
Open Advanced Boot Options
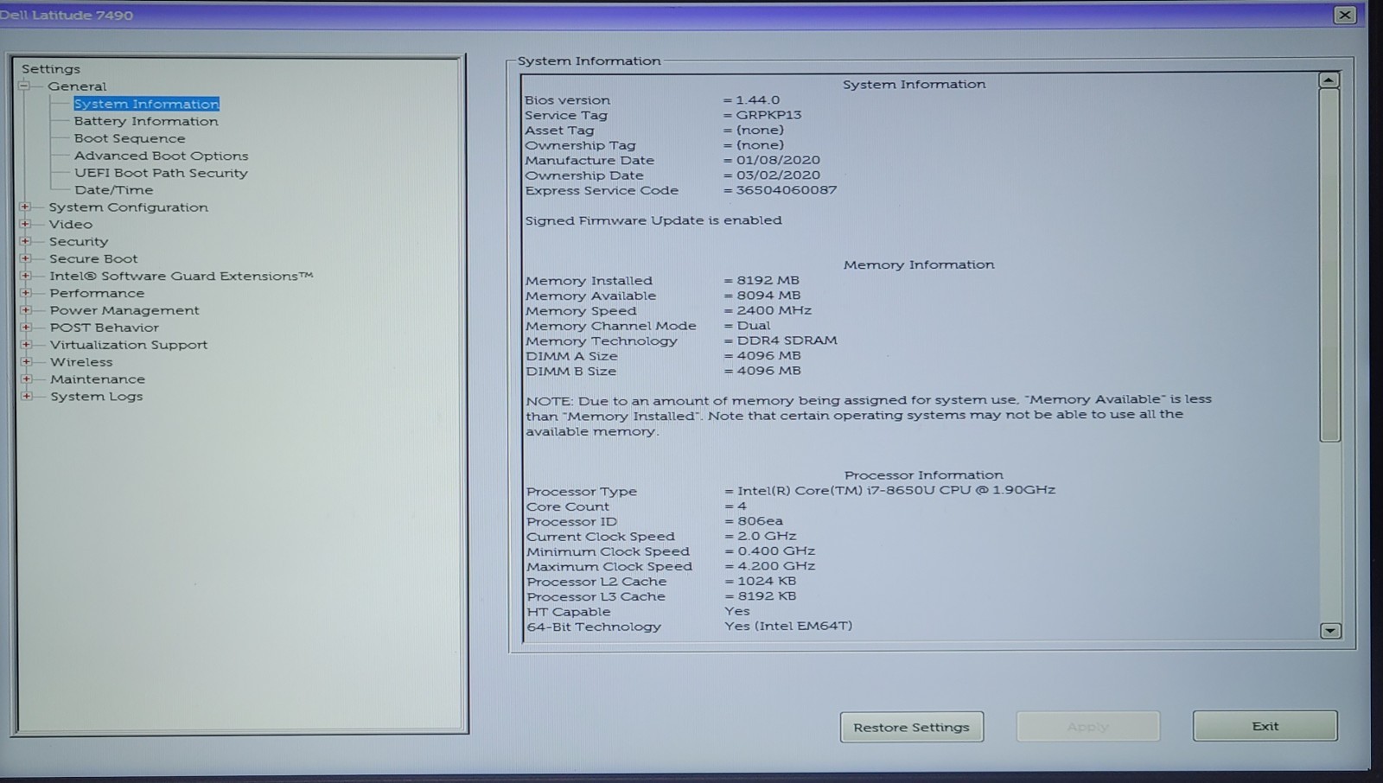[161, 156]
